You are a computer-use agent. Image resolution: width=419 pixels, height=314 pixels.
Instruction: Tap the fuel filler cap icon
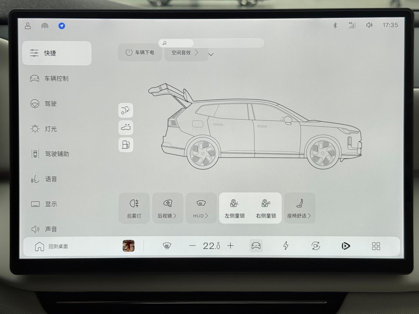click(x=126, y=145)
